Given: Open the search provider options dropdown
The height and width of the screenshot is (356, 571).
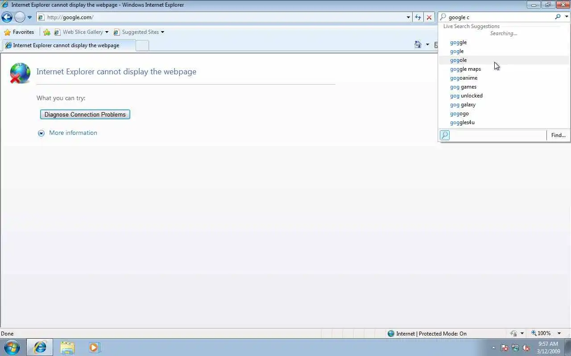Looking at the screenshot, I should click(567, 17).
